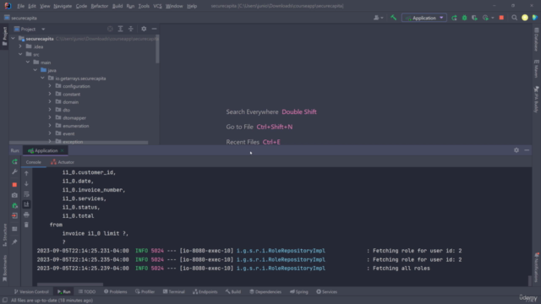Start debugging with the bug icon
541x304 pixels.
pyautogui.click(x=464, y=18)
